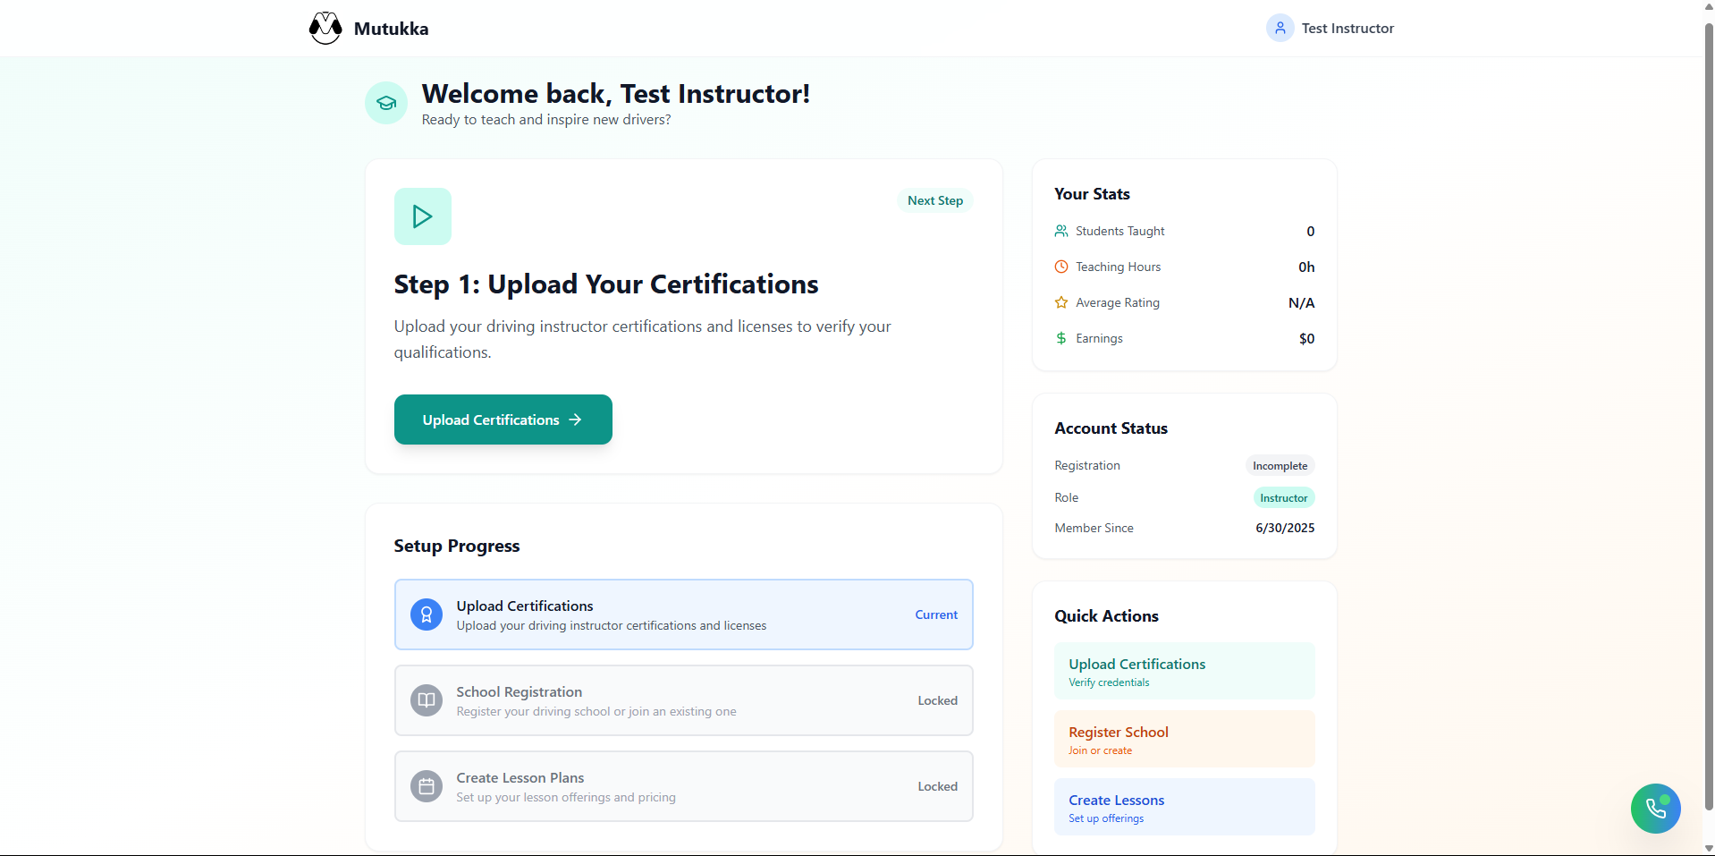Click the Step 1: Upload Your Certifications heading

click(606, 284)
